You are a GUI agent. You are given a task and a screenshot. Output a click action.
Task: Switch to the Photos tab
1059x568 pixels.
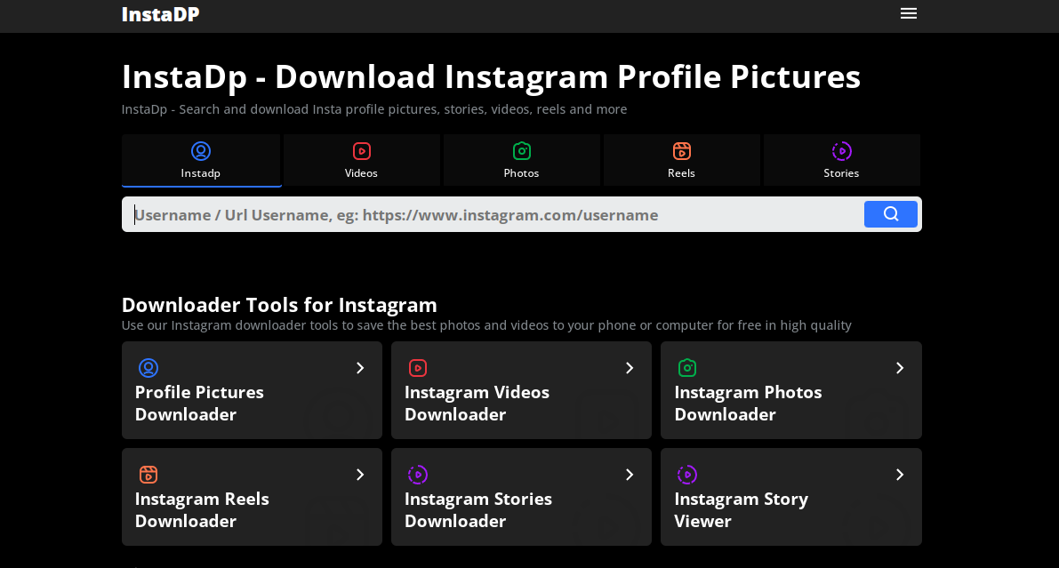pos(521,160)
